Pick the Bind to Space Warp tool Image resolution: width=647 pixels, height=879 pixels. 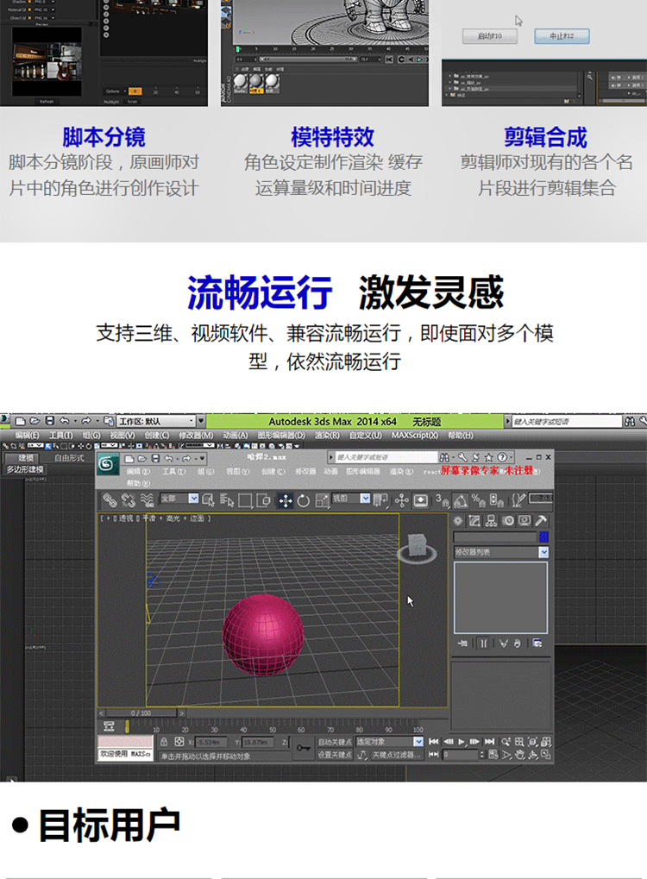click(147, 500)
